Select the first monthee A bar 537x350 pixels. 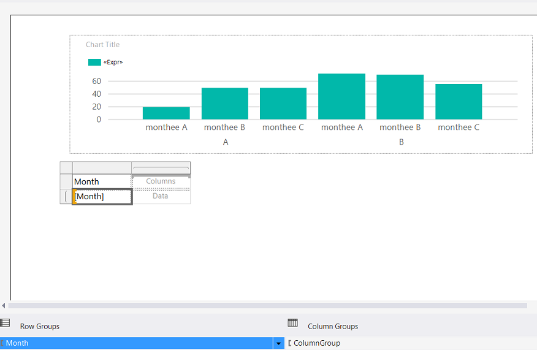[166, 113]
